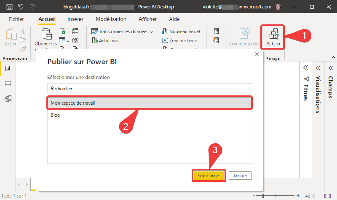
Task: Expand the Visualisations pane chevron
Action: coord(318,68)
